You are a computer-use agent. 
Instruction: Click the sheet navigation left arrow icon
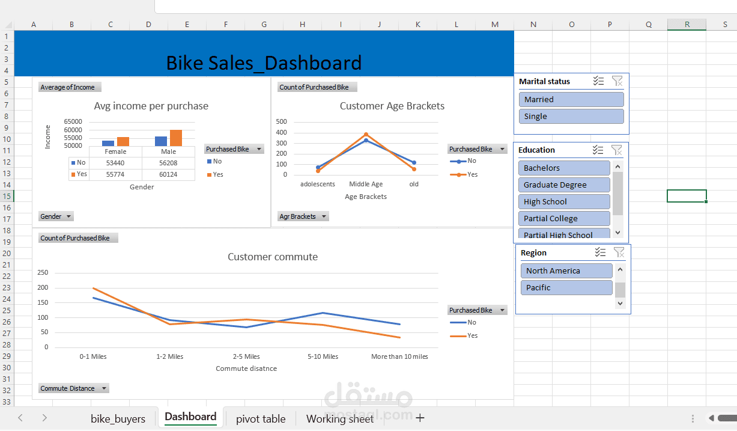(x=20, y=417)
